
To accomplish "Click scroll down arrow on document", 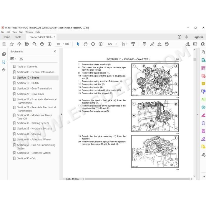I will point(195,176).
